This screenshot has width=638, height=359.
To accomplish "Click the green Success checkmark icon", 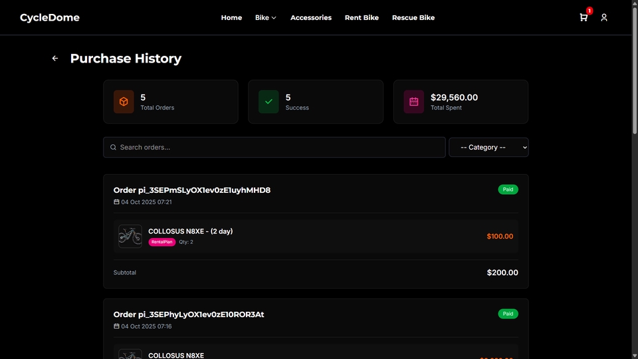I will coord(268,102).
